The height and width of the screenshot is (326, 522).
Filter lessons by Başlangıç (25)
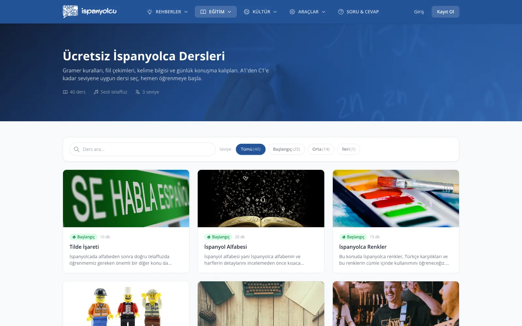(x=286, y=149)
